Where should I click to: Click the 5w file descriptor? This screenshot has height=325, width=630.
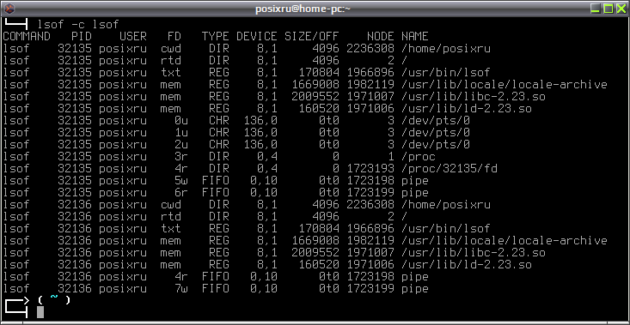181,181
